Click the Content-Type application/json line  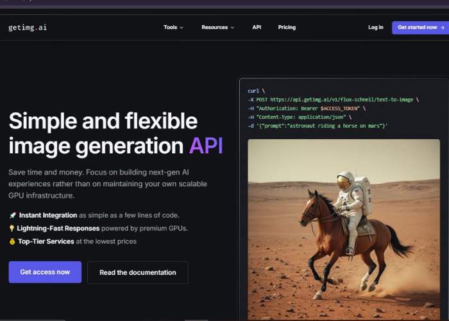coord(300,117)
